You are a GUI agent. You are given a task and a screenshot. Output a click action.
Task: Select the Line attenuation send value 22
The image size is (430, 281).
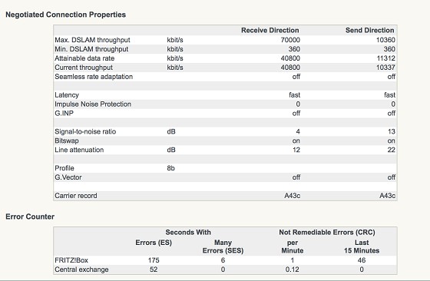(x=392, y=150)
